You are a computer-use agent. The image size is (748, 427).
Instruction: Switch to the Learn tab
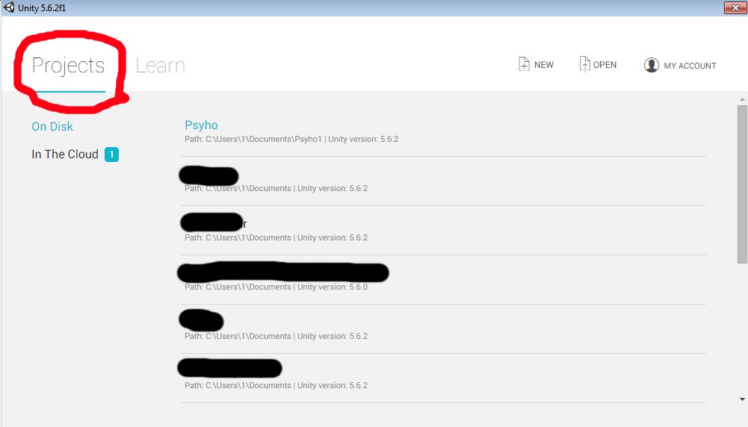[160, 66]
